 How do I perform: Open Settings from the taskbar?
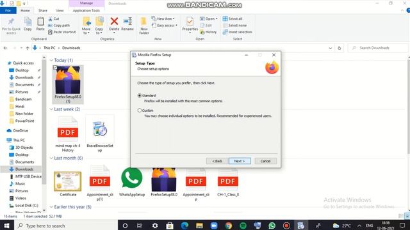pyautogui.click(x=155, y=226)
